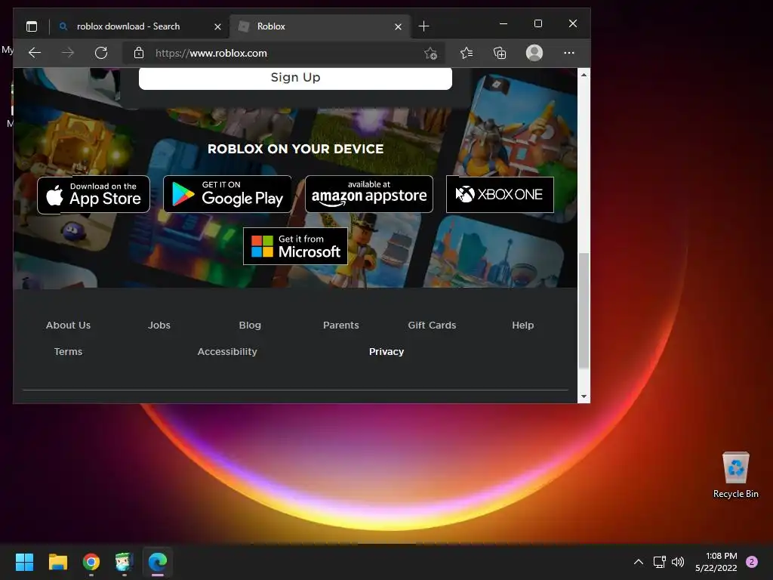Image resolution: width=773 pixels, height=580 pixels.
Task: Open the Accessibility footer link
Action: (227, 352)
